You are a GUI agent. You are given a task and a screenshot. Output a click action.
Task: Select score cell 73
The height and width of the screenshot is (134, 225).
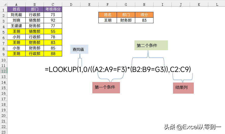coord(53,15)
